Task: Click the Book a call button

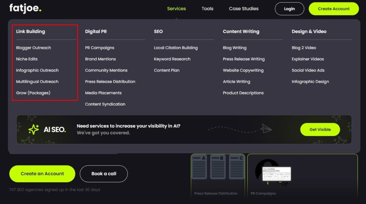Action: tap(104, 174)
